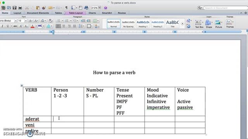Image resolution: width=248 pixels, height=139 pixels.
Task: Click the numbered list icon
Action: tap(67, 20)
